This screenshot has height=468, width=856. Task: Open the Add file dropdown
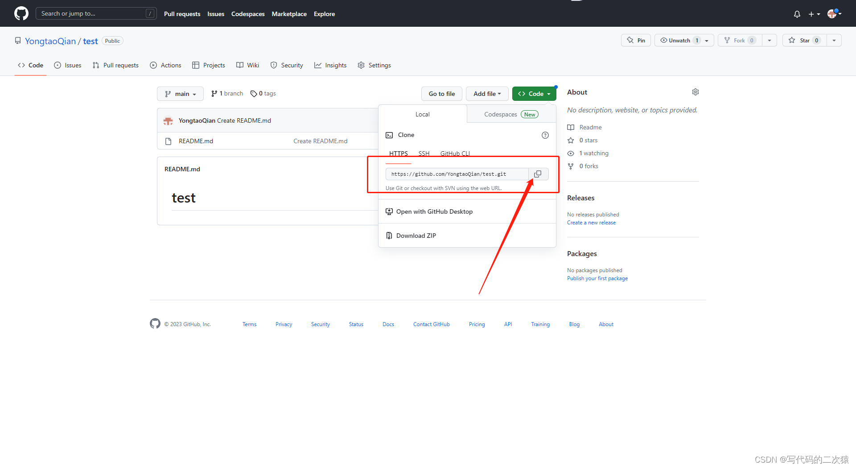click(487, 94)
